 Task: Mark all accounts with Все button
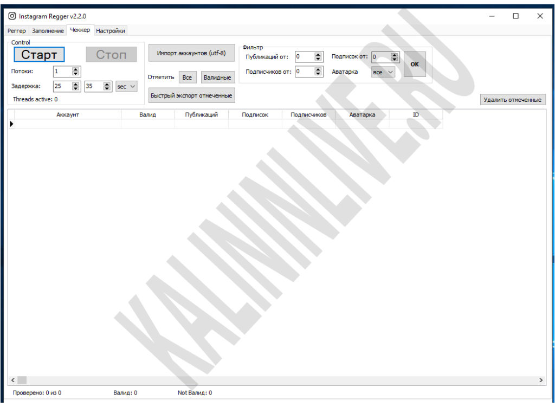pos(187,77)
